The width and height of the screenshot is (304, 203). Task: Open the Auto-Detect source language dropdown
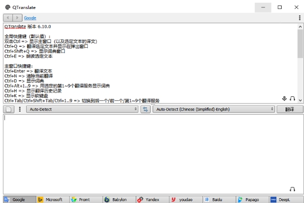(x=82, y=109)
